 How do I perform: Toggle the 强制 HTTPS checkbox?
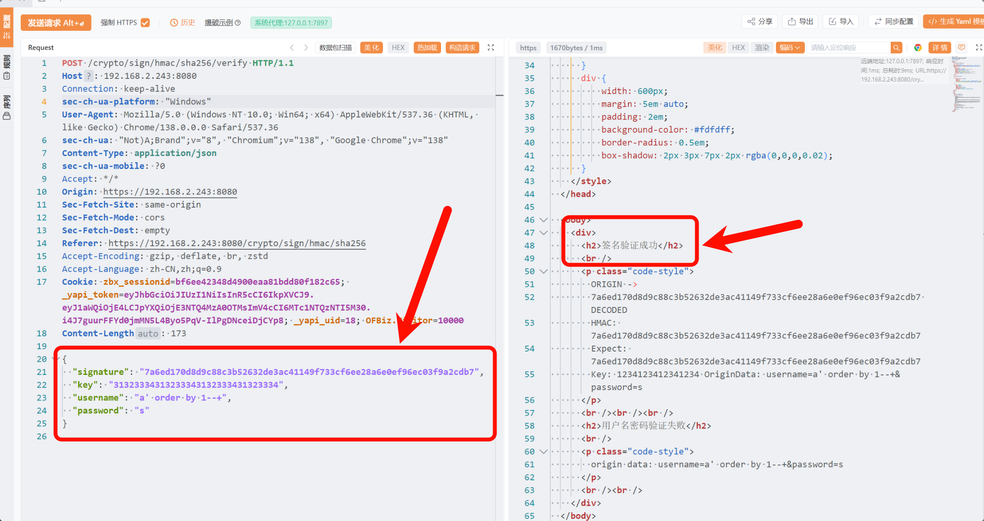pos(145,23)
